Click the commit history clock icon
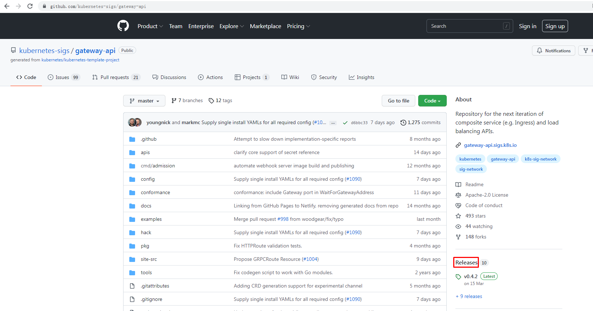The height and width of the screenshot is (311, 593). (403, 123)
